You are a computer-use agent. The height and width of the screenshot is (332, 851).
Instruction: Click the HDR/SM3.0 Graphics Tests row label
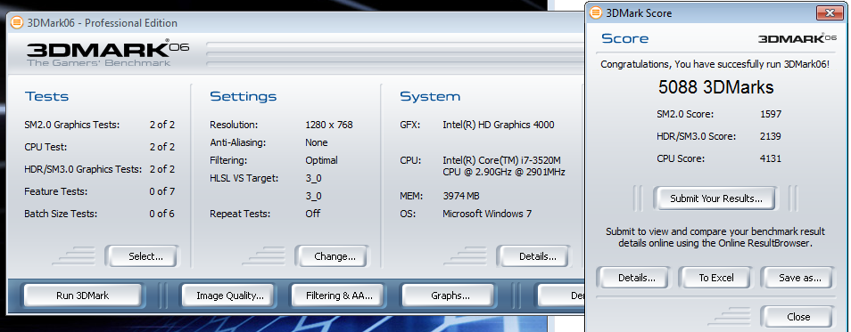83,169
